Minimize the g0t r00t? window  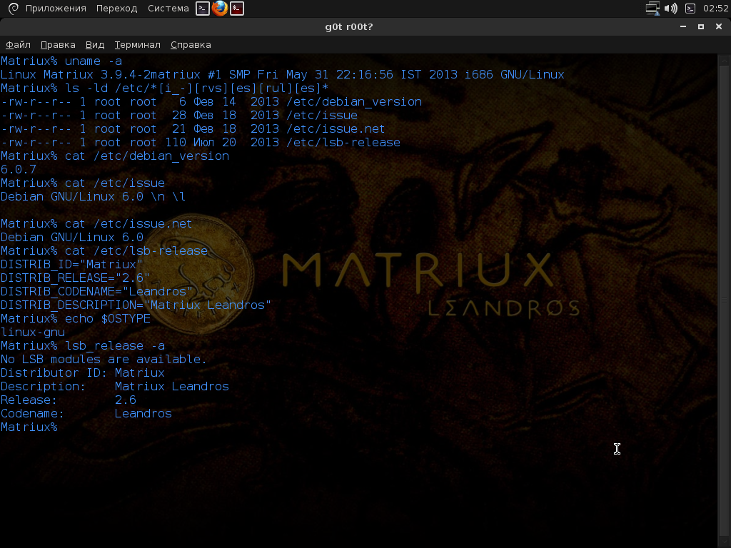[x=683, y=26]
